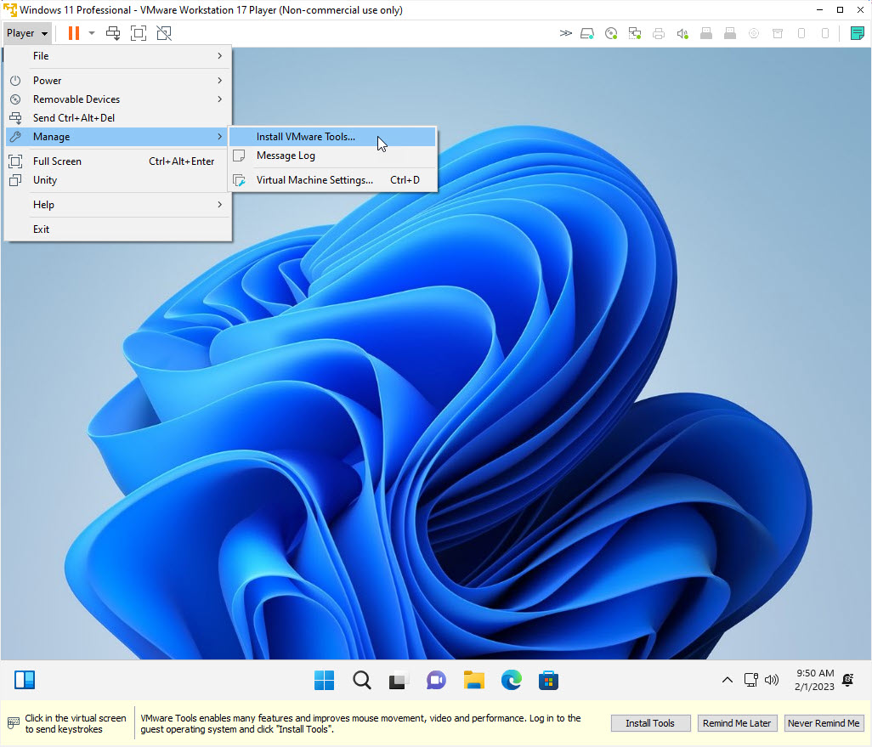The height and width of the screenshot is (747, 872).
Task: Click the CD/DVD drive status icon
Action: click(x=611, y=33)
